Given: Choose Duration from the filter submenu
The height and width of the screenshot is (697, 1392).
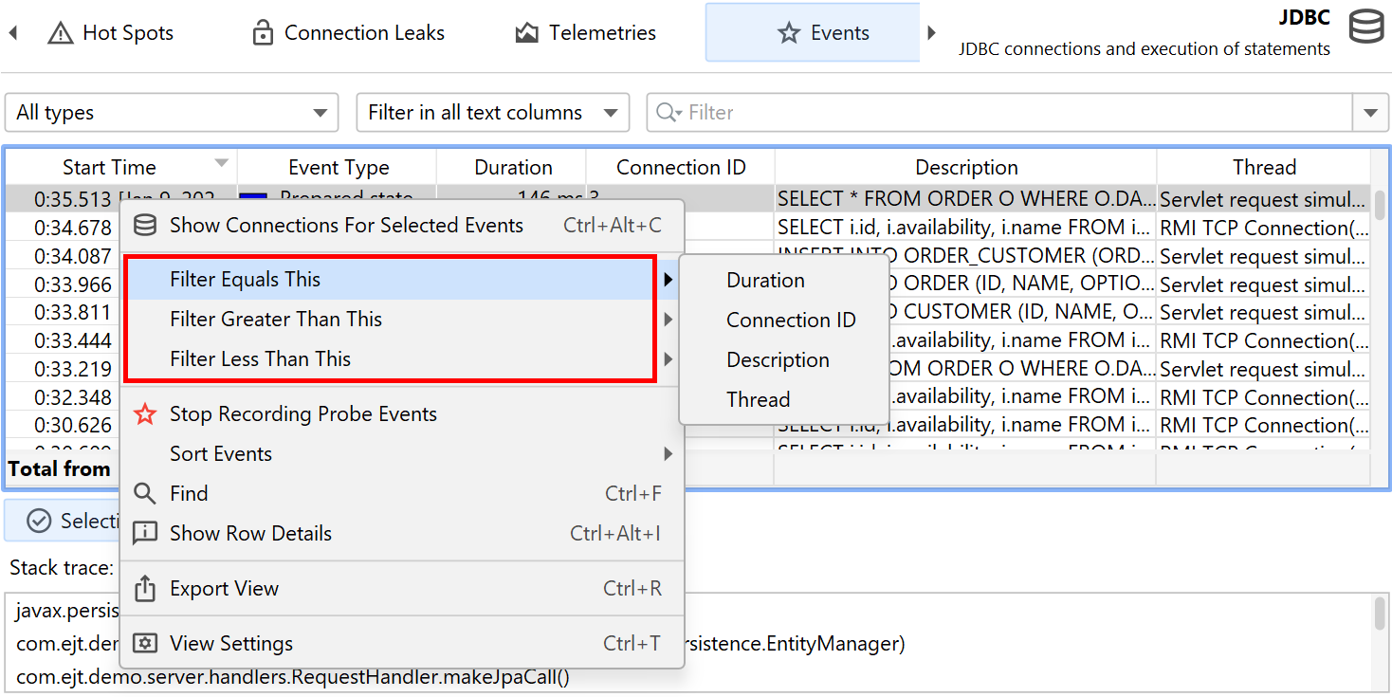Looking at the screenshot, I should coord(765,281).
